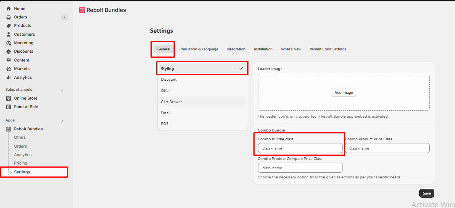The width and height of the screenshot is (455, 208).
Task: Click Combo Product Compare Price Class field
Action: 300,168
